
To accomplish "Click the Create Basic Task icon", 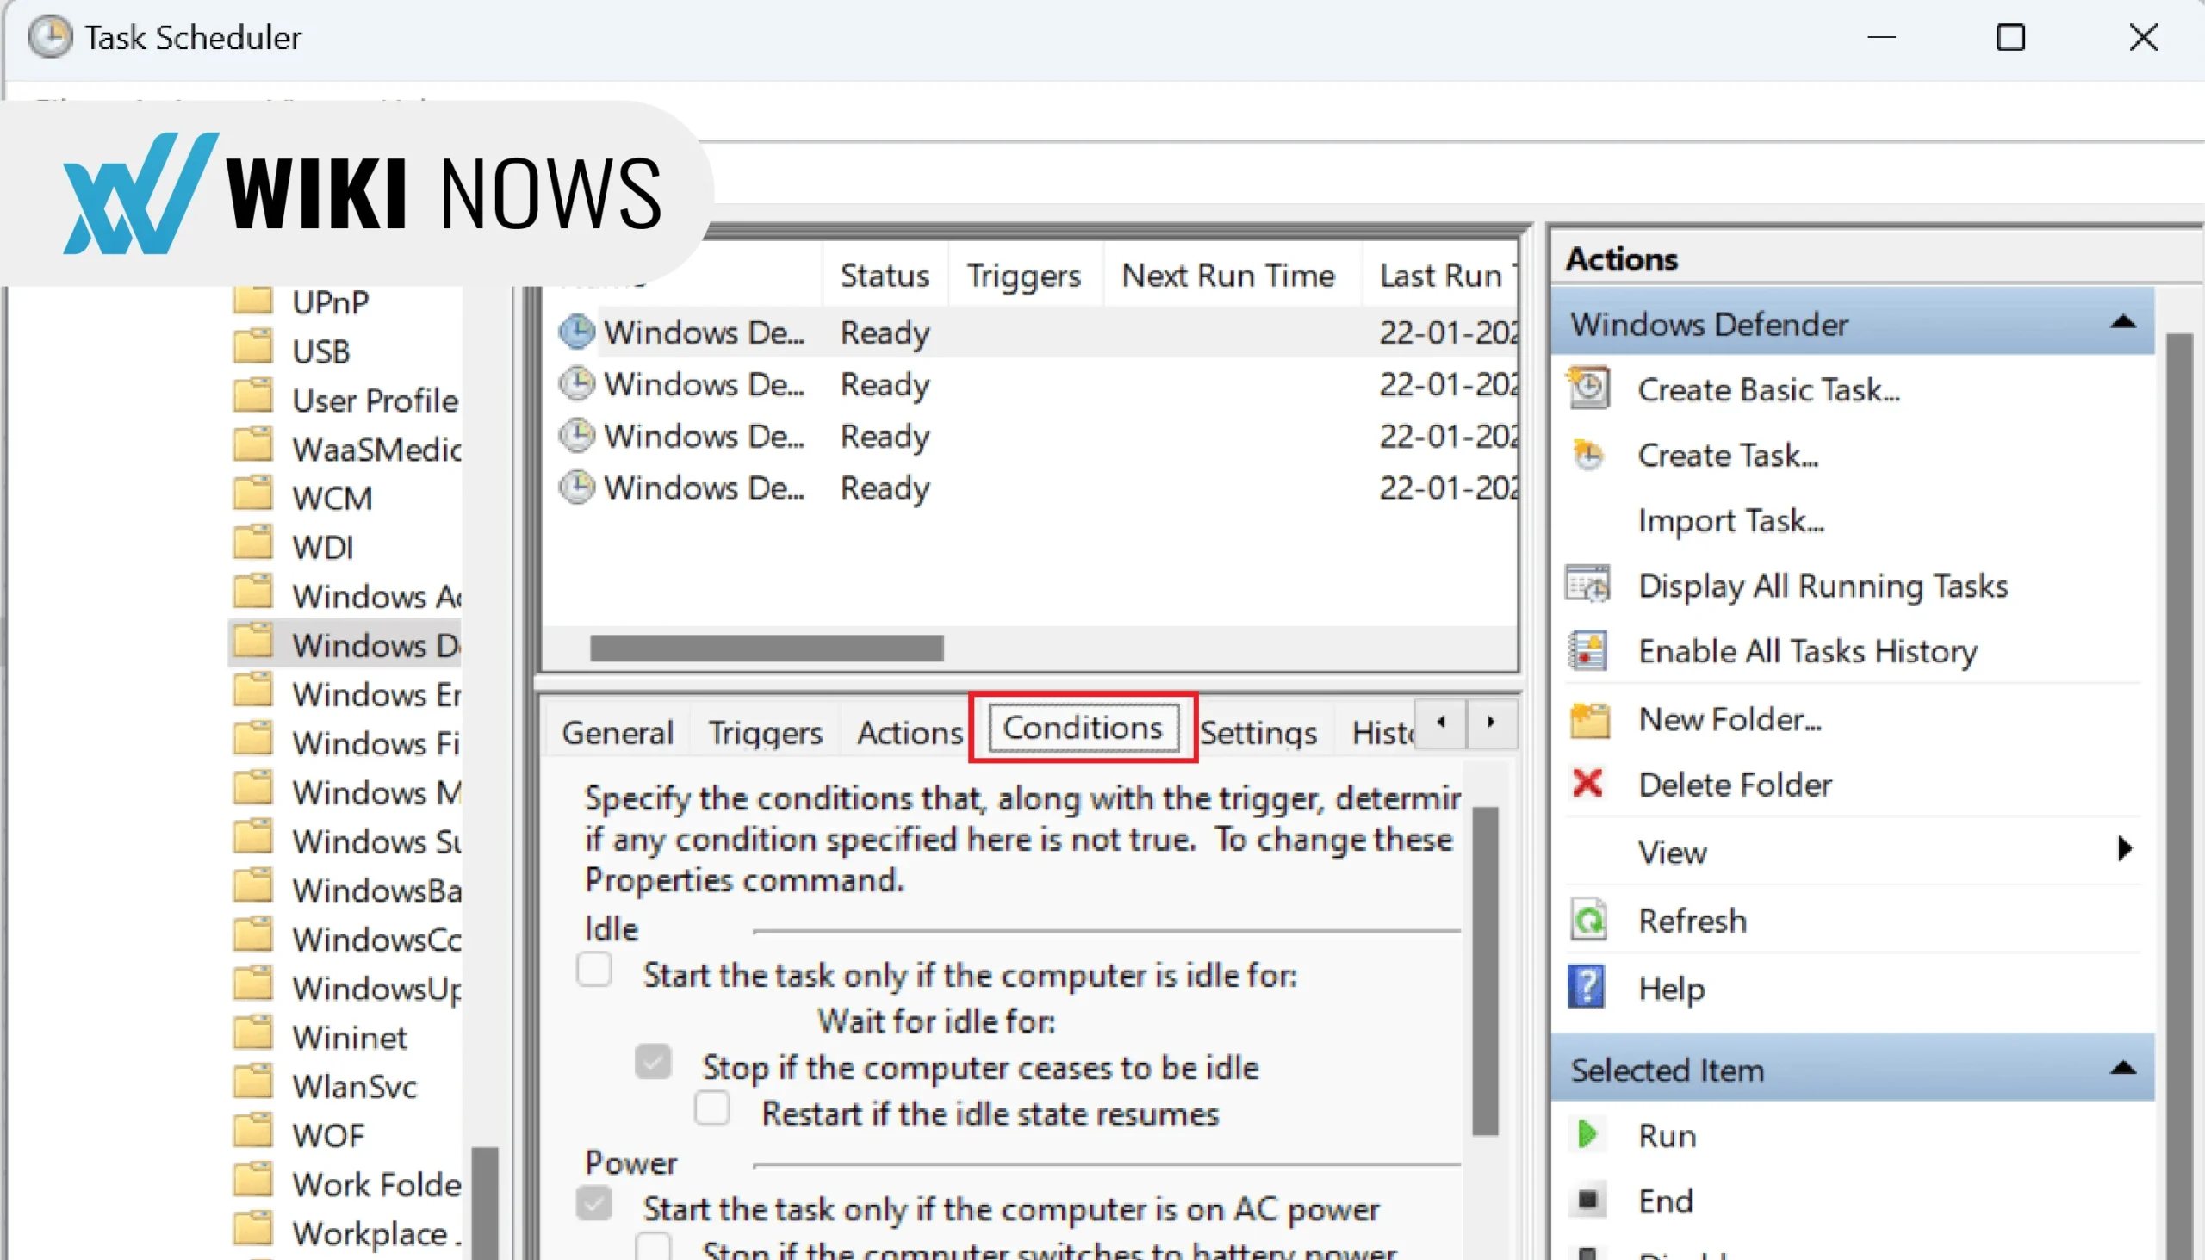I will [x=1590, y=389].
